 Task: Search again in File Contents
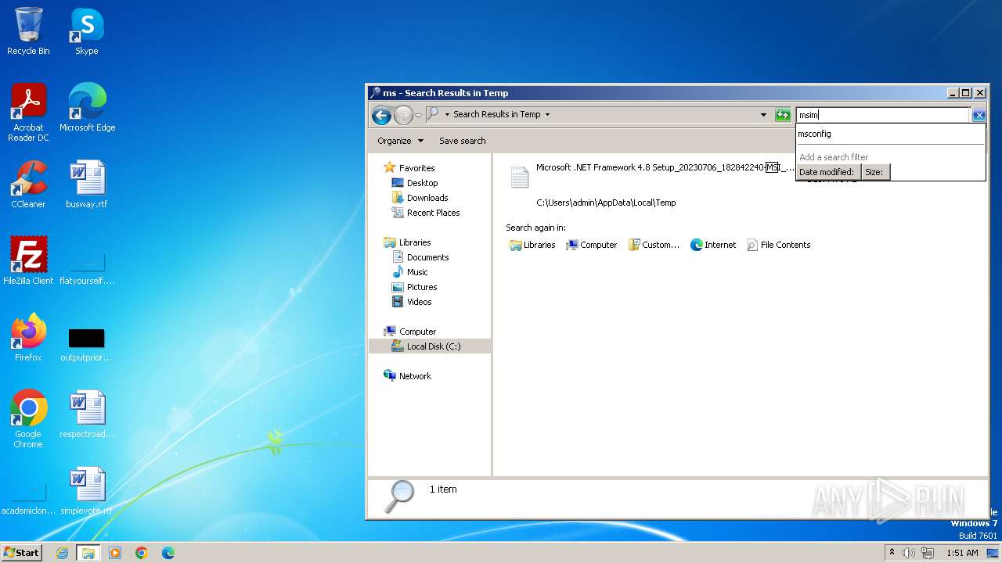(779, 245)
